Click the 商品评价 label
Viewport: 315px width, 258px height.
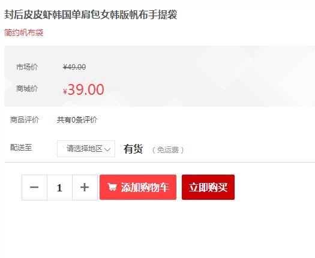point(25,120)
